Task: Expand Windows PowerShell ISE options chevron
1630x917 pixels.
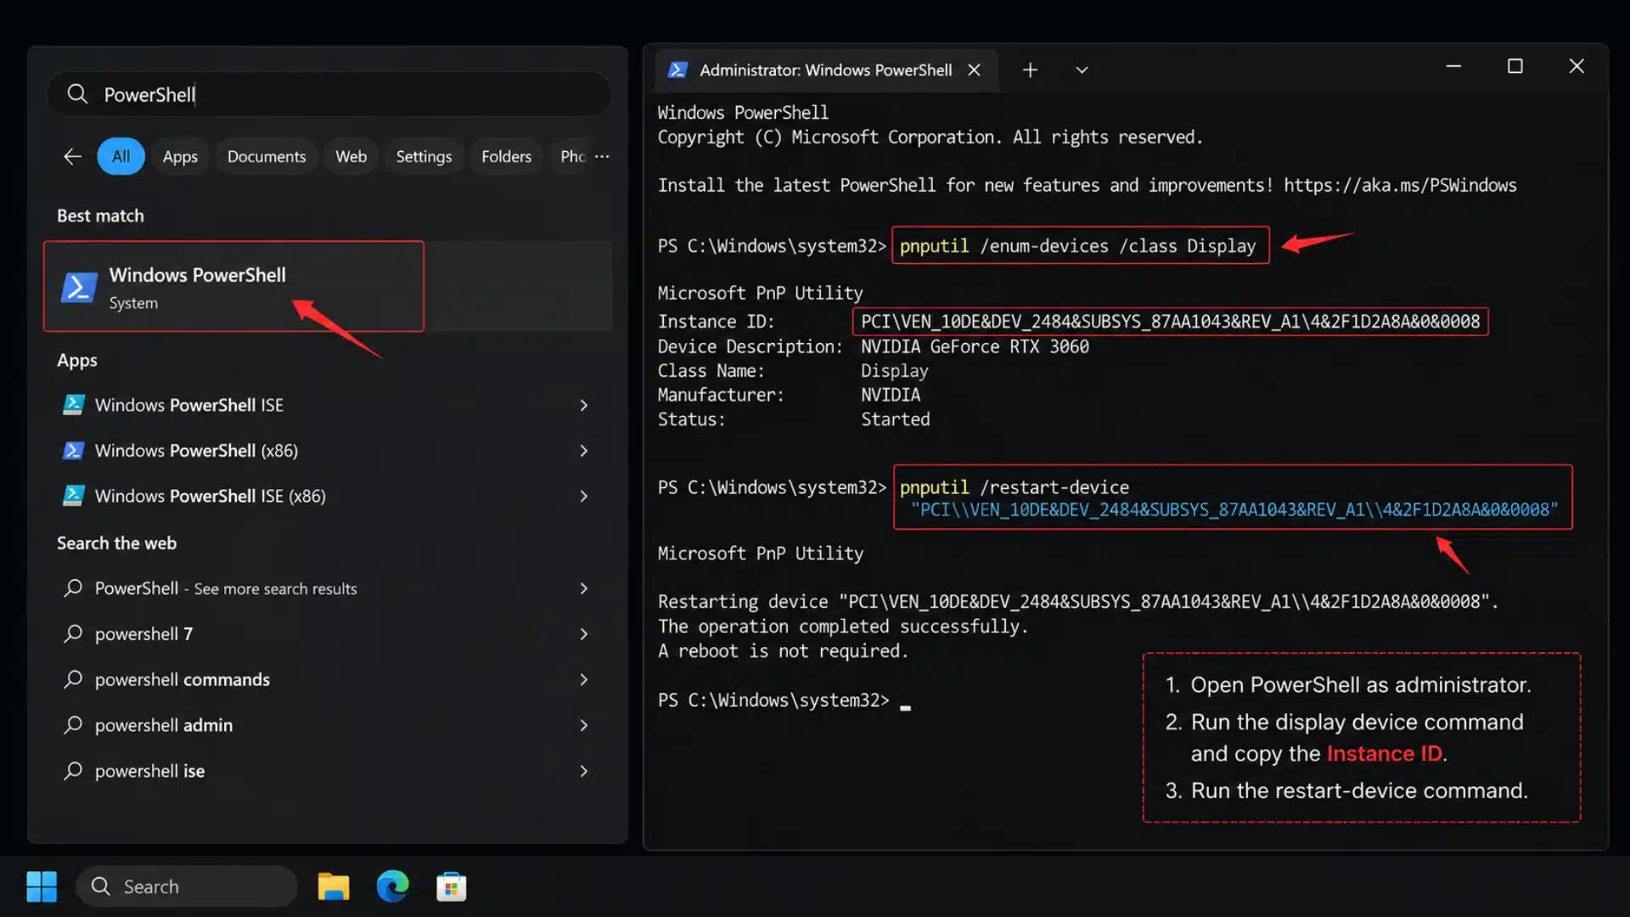Action: tap(584, 405)
